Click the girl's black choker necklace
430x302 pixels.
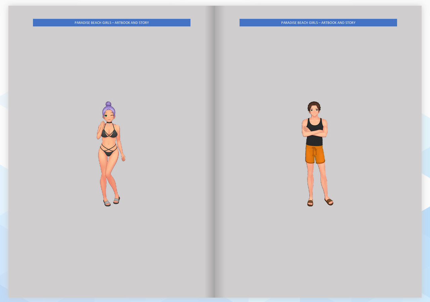109,122
